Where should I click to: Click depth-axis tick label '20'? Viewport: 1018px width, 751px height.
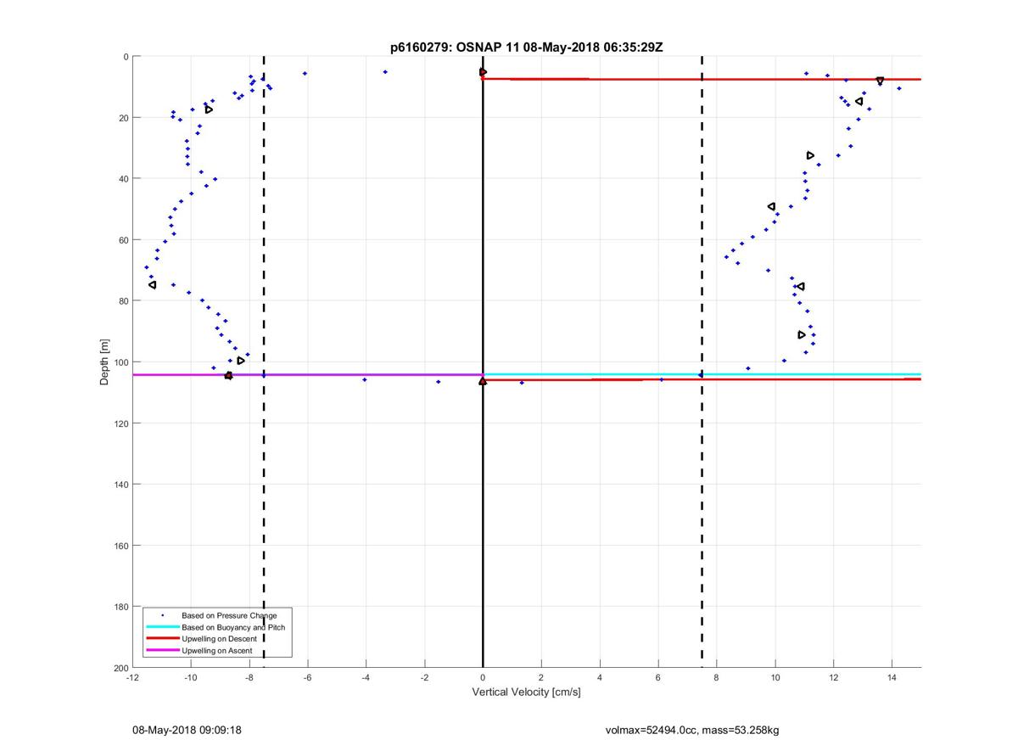click(x=122, y=118)
